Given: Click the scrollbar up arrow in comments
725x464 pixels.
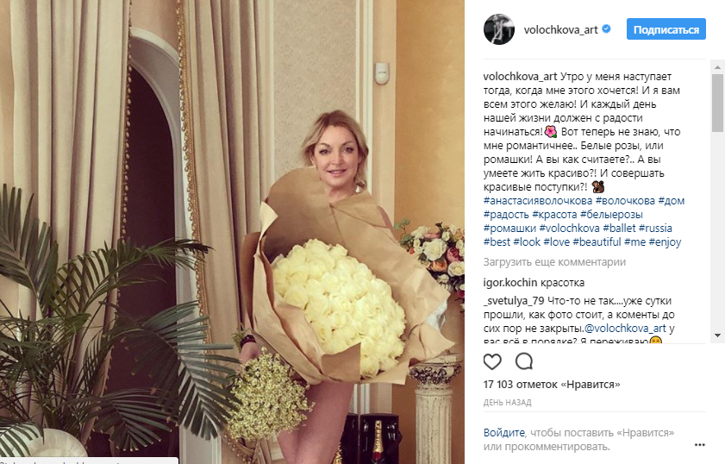Looking at the screenshot, I should (717, 67).
